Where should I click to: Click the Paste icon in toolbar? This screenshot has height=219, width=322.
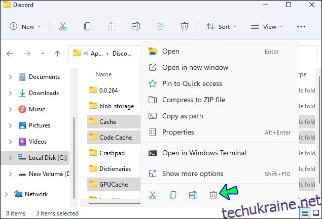pyautogui.click(x=112, y=26)
